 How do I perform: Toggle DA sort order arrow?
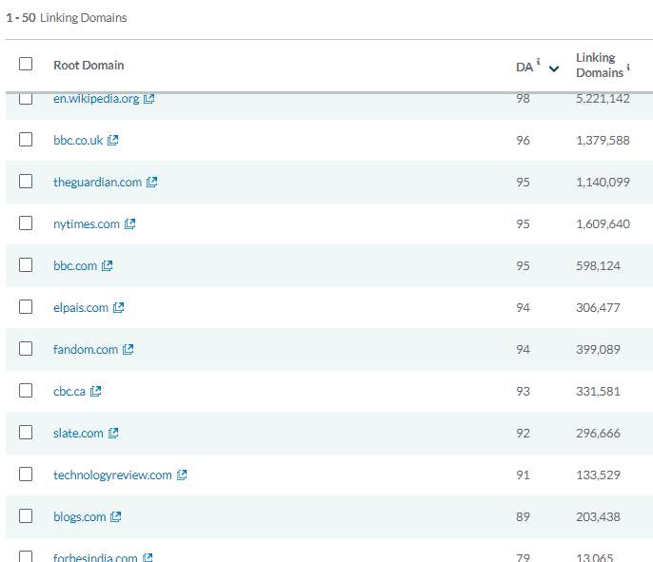tap(553, 68)
